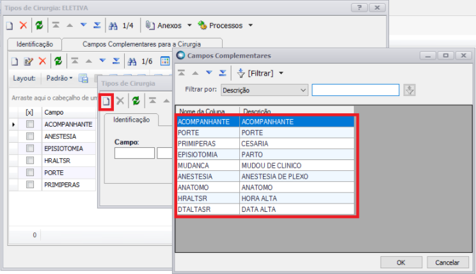
Task: Click red delete X in ELETIVA main toolbar
Action: [24, 25]
